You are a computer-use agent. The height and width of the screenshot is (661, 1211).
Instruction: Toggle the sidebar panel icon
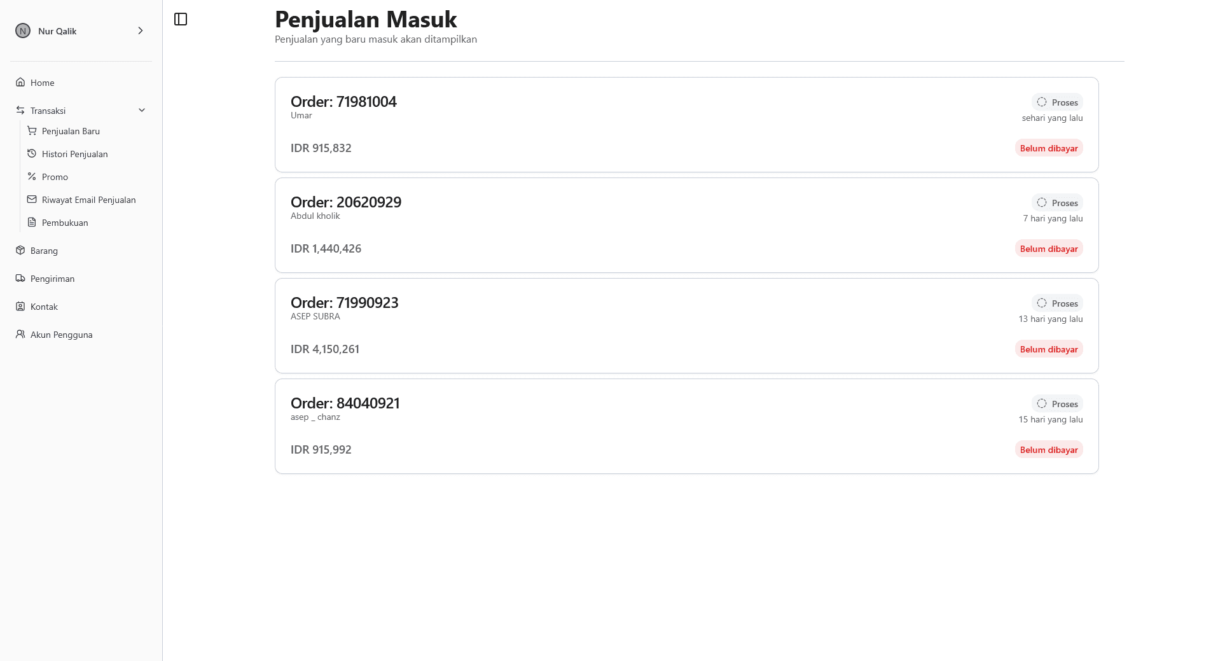pos(181,19)
